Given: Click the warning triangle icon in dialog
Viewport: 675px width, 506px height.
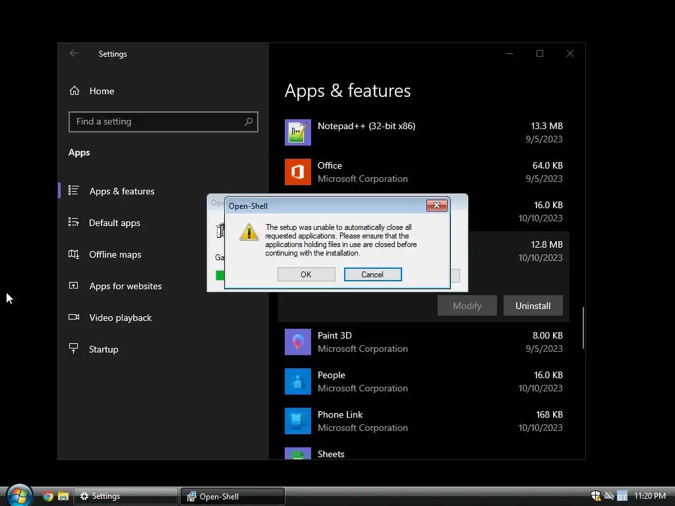Looking at the screenshot, I should tap(249, 232).
